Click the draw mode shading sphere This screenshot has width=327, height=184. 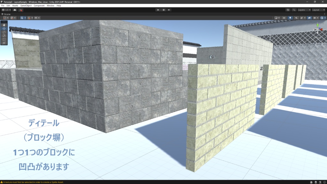click(276, 18)
